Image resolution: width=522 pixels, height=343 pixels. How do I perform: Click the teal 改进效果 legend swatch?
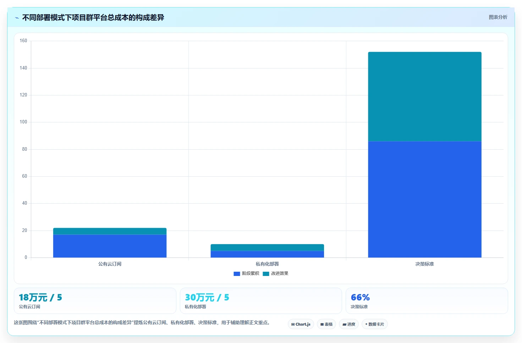pos(266,273)
